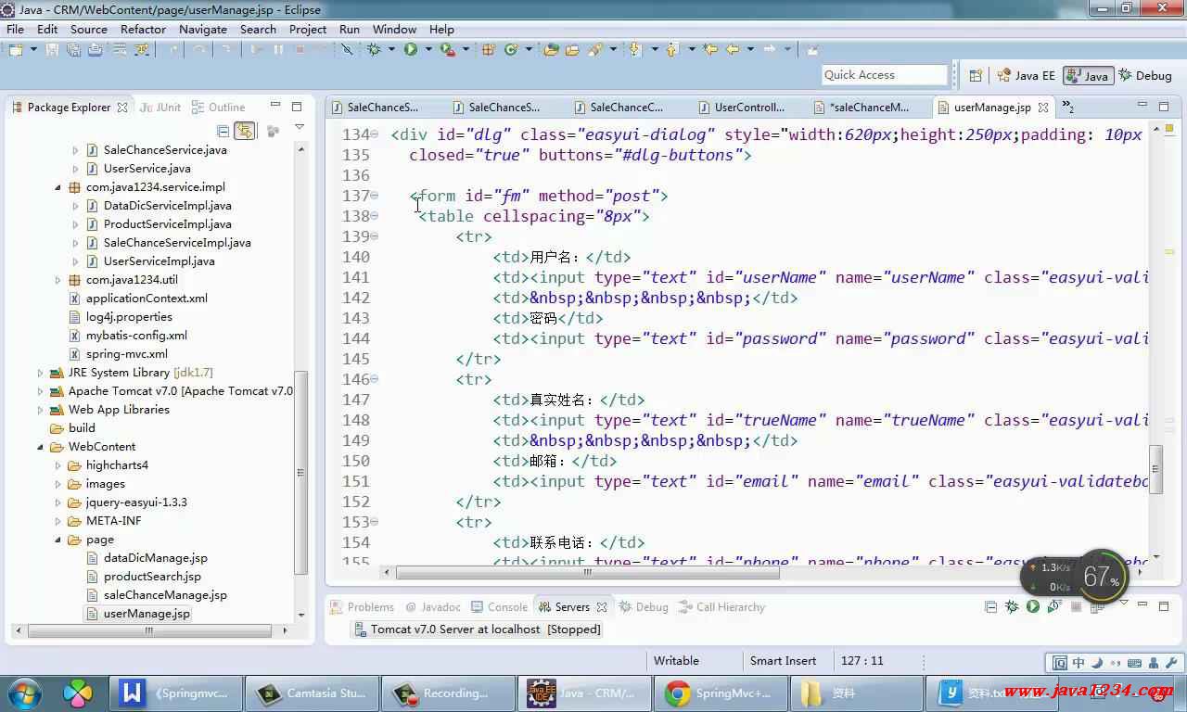Screen dimensions: 1187x712
Task: Open the Navigate menu
Action: (x=203, y=29)
